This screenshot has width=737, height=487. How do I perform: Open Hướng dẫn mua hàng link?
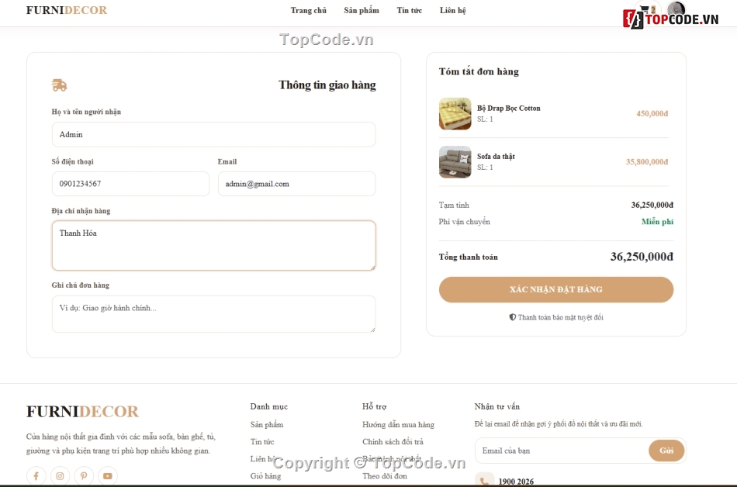pyautogui.click(x=398, y=424)
